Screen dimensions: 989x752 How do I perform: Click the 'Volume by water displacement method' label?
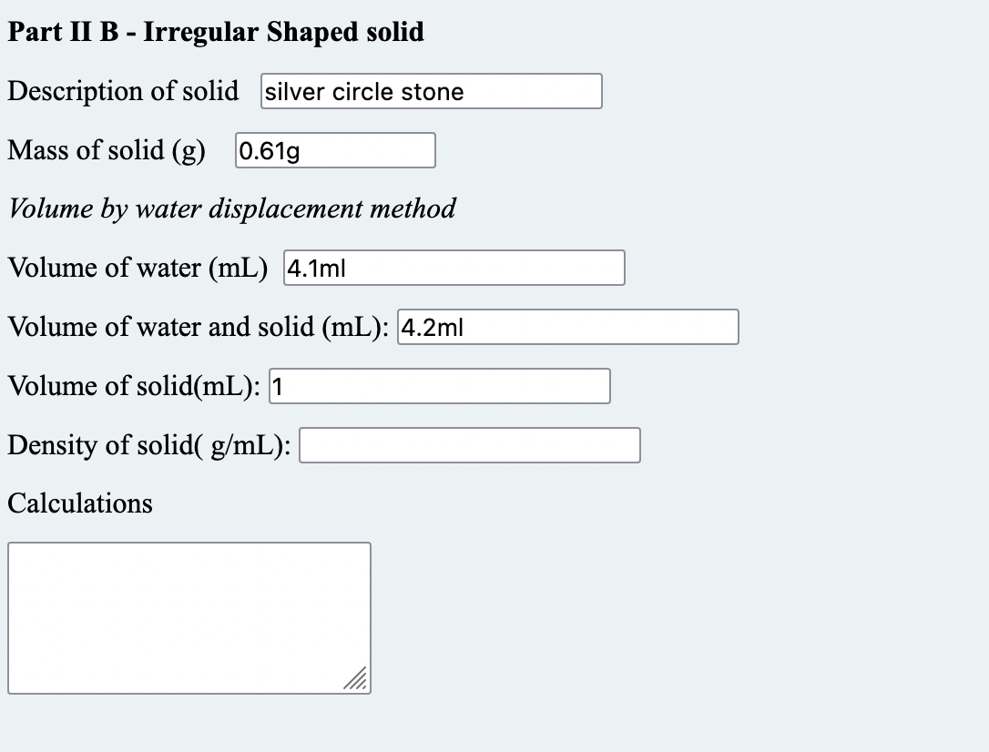230,208
